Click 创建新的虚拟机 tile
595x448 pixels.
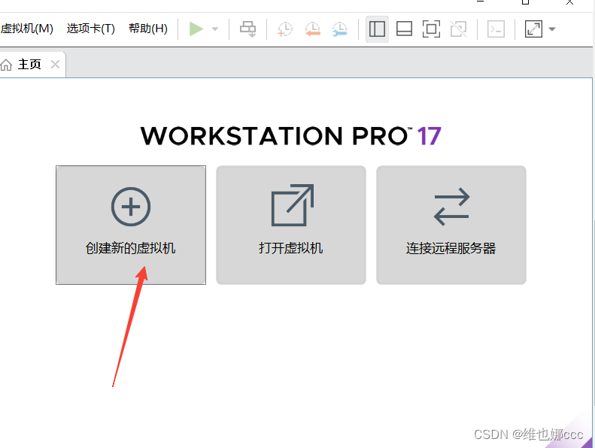pyautogui.click(x=131, y=225)
